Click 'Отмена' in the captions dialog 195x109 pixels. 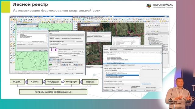pos(59,74)
